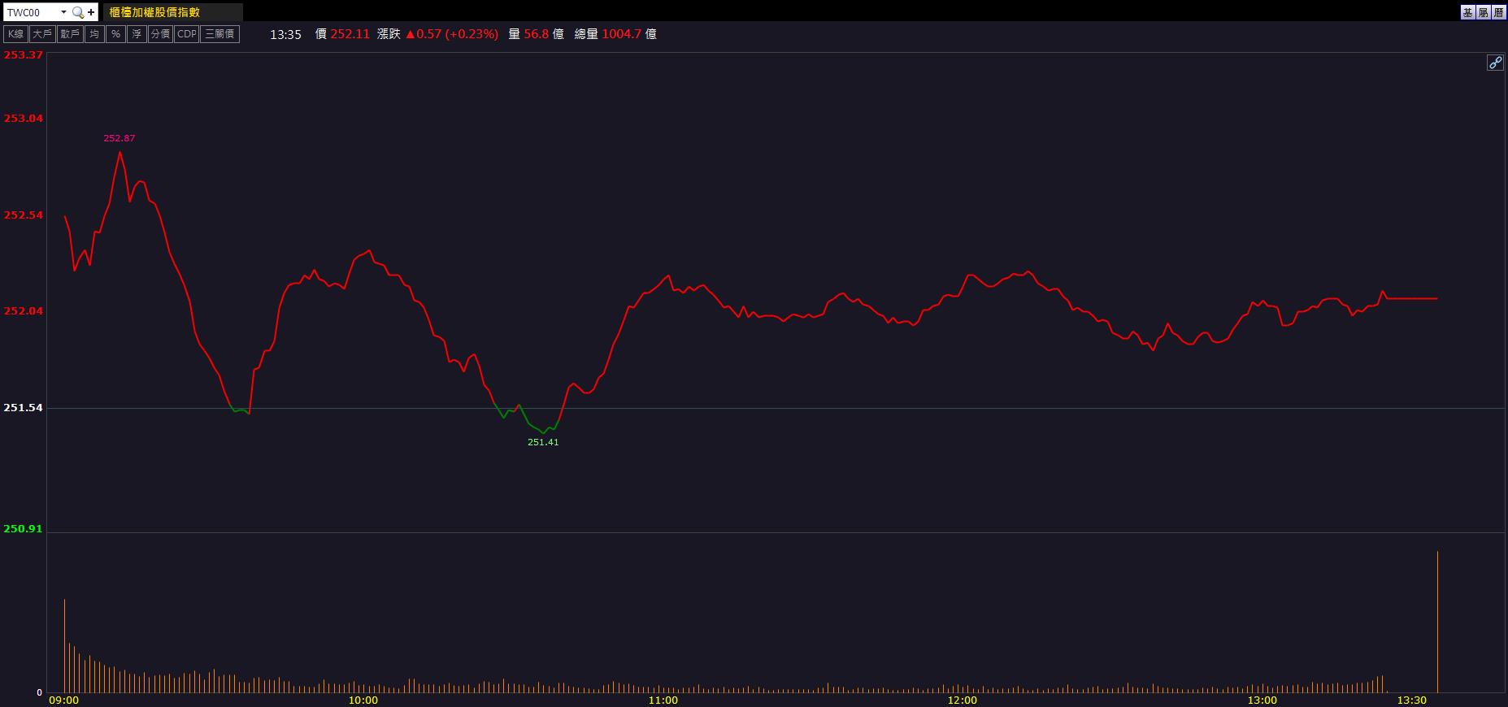Click the 11:00 time axis label
The image size is (1508, 707).
click(x=663, y=700)
